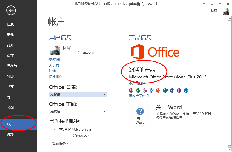The width and height of the screenshot is (232, 152).
Task: Click the OneNote app icon
Action: coord(145,90)
